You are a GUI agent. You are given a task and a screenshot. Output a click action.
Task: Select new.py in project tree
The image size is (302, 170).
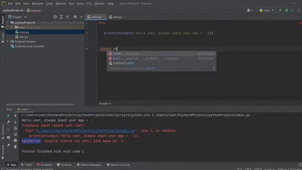click(x=24, y=37)
